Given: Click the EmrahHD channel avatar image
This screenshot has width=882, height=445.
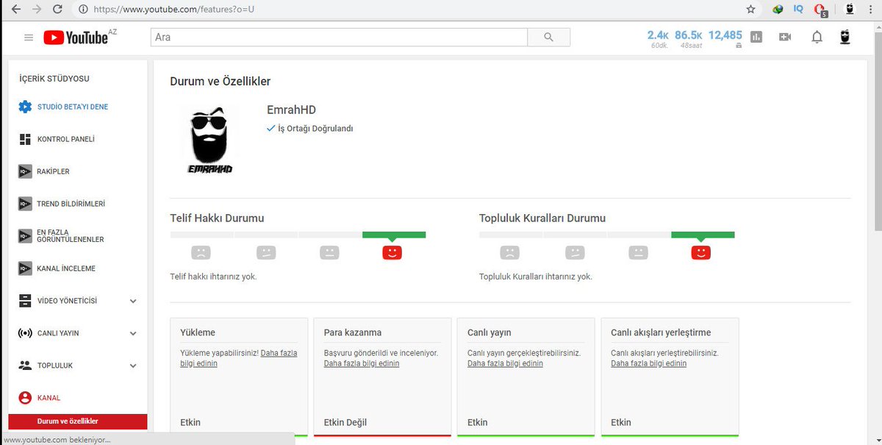Looking at the screenshot, I should tap(209, 140).
